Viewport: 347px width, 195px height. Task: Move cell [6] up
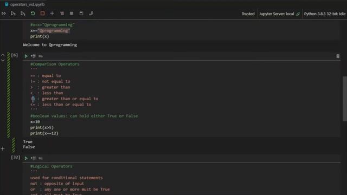click(x=3, y=55)
